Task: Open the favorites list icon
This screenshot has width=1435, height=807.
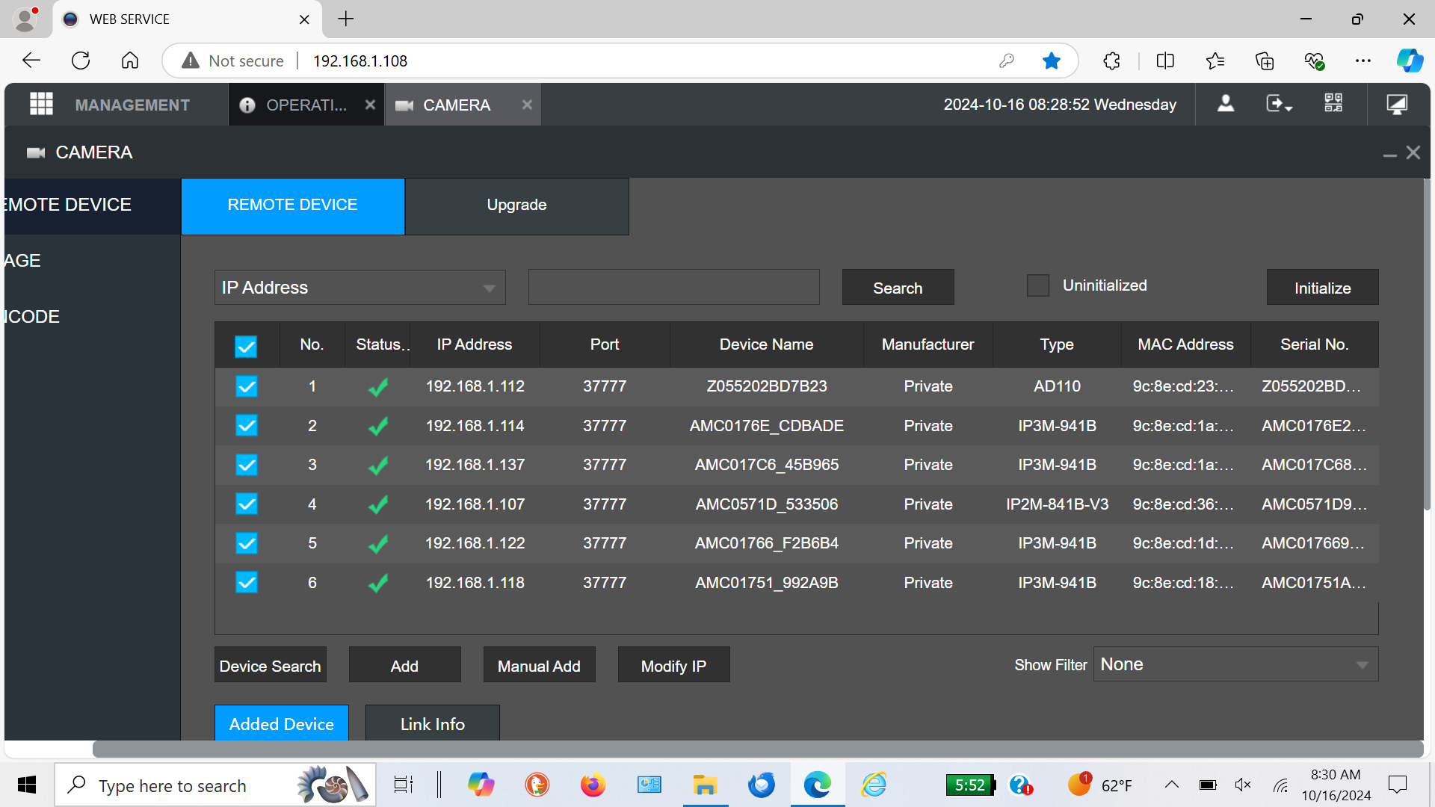Action: [x=1215, y=61]
